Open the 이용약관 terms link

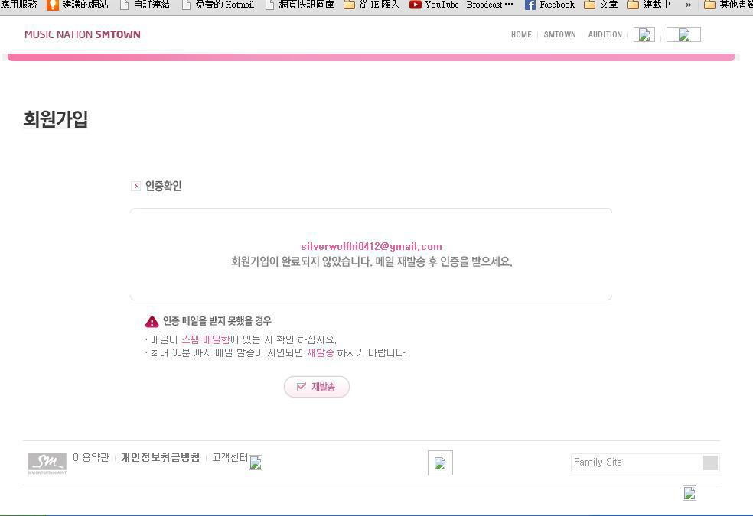pos(91,457)
